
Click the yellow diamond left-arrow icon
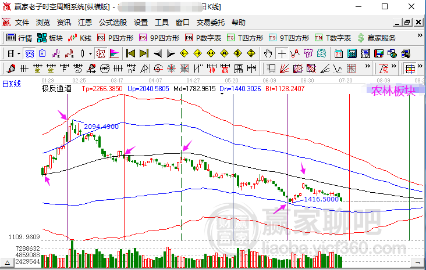tap(184, 53)
